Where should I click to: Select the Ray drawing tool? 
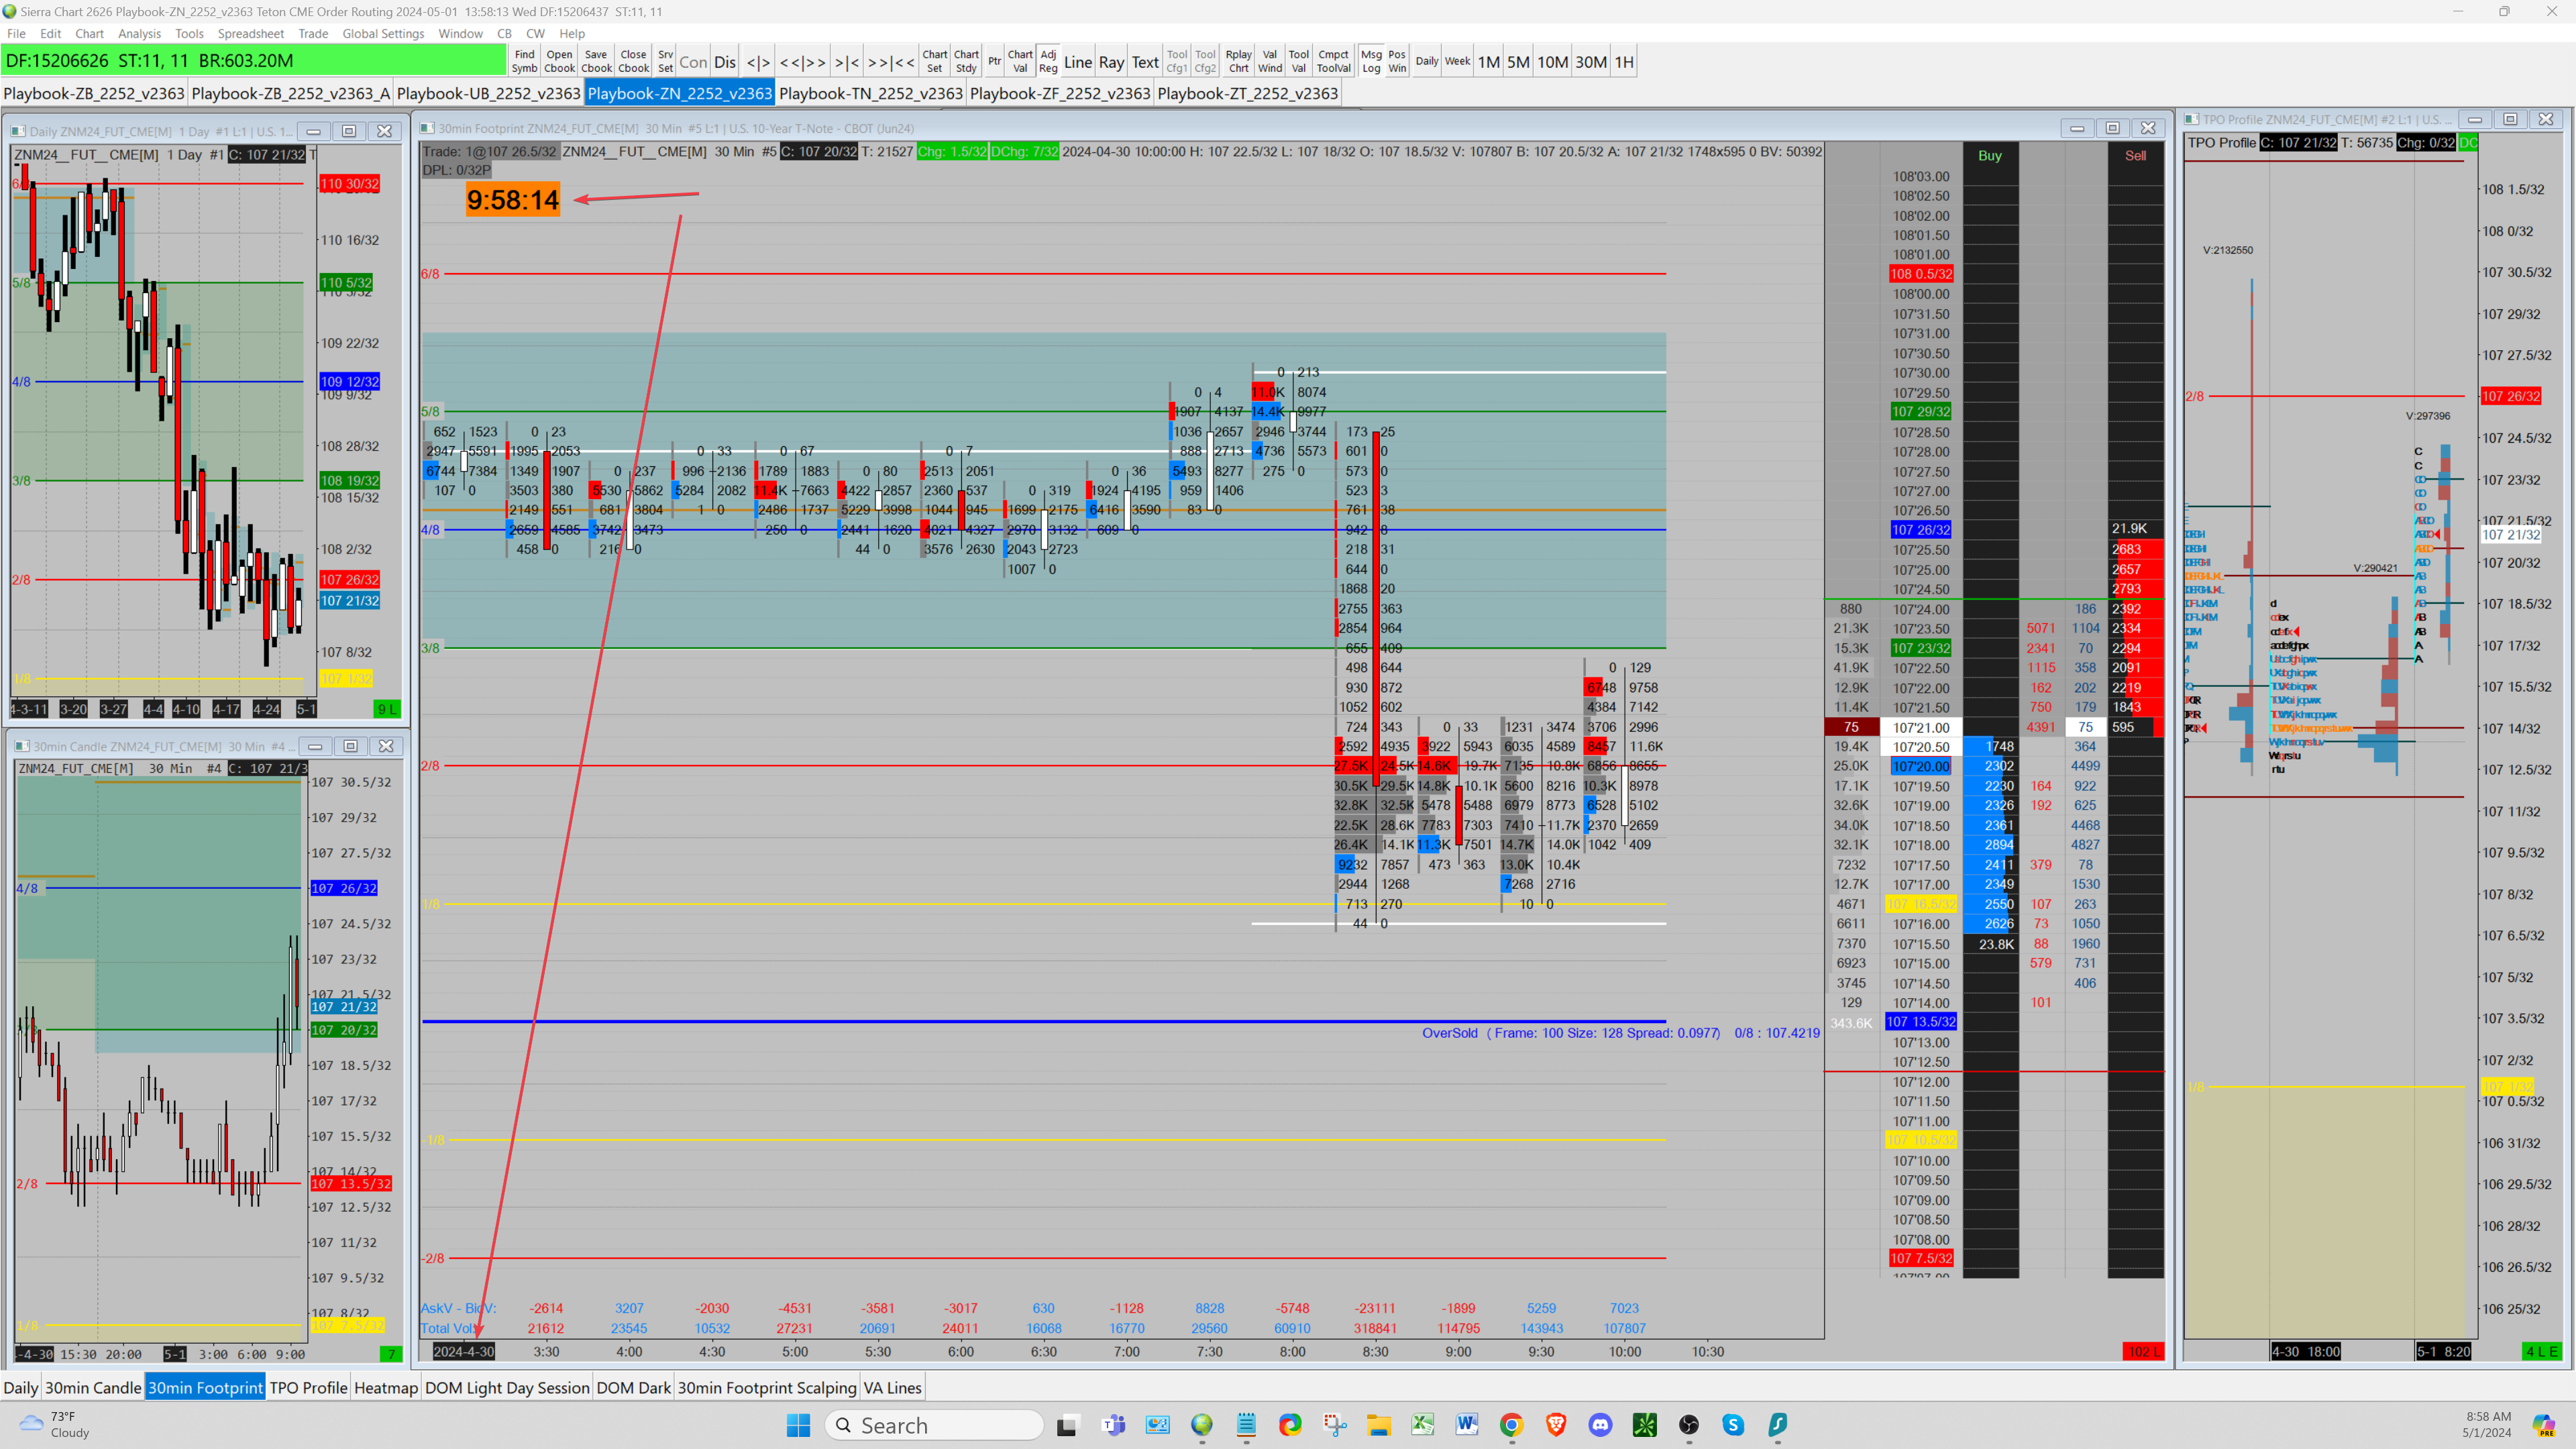[1111, 62]
